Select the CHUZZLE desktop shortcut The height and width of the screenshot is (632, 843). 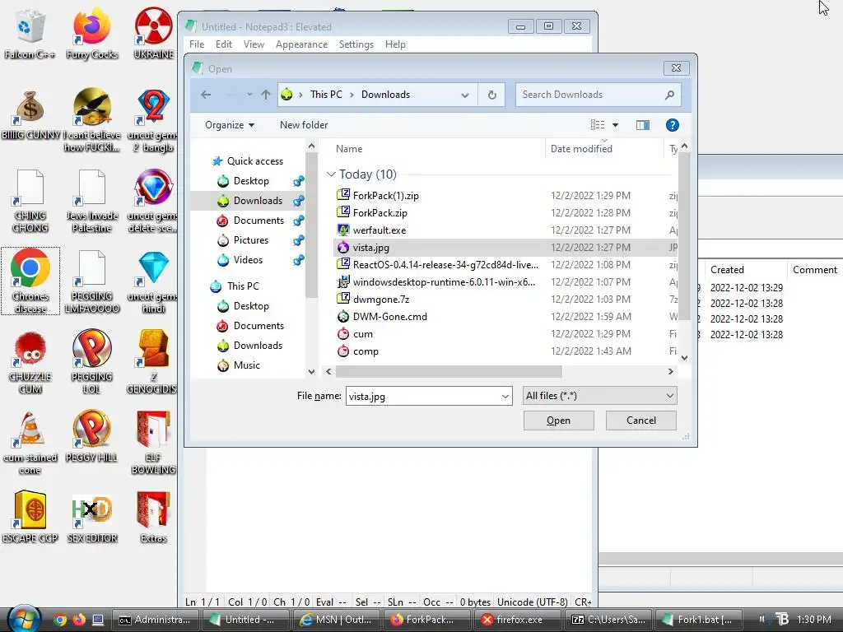point(30,362)
